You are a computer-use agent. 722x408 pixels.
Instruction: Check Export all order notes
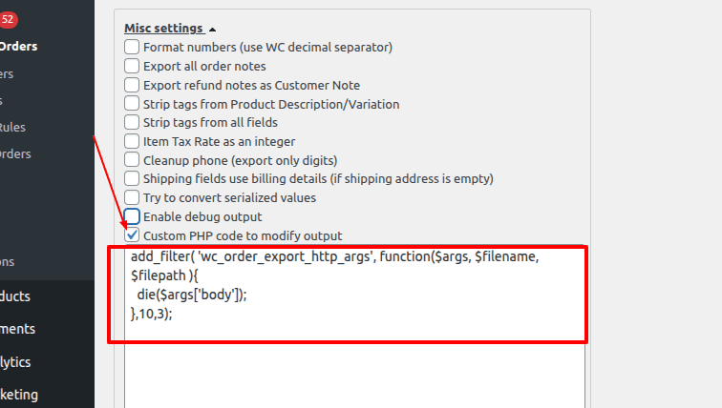(132, 66)
